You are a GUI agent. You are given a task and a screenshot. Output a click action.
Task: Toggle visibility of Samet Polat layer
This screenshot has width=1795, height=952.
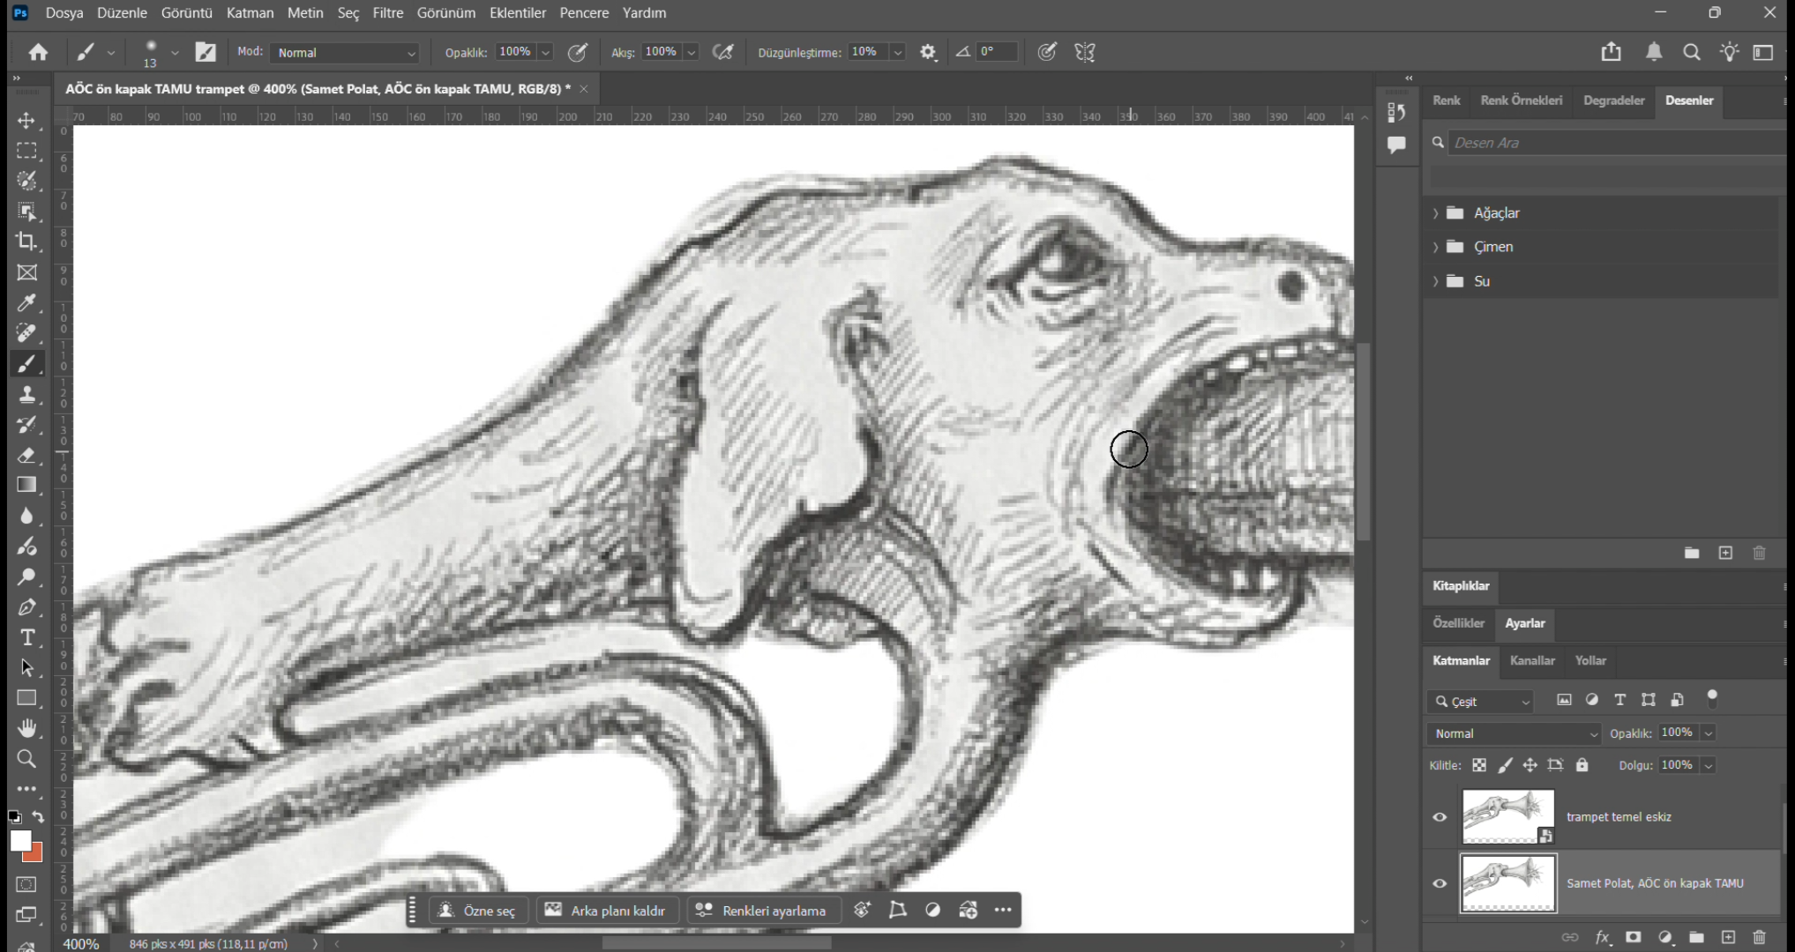click(1440, 883)
